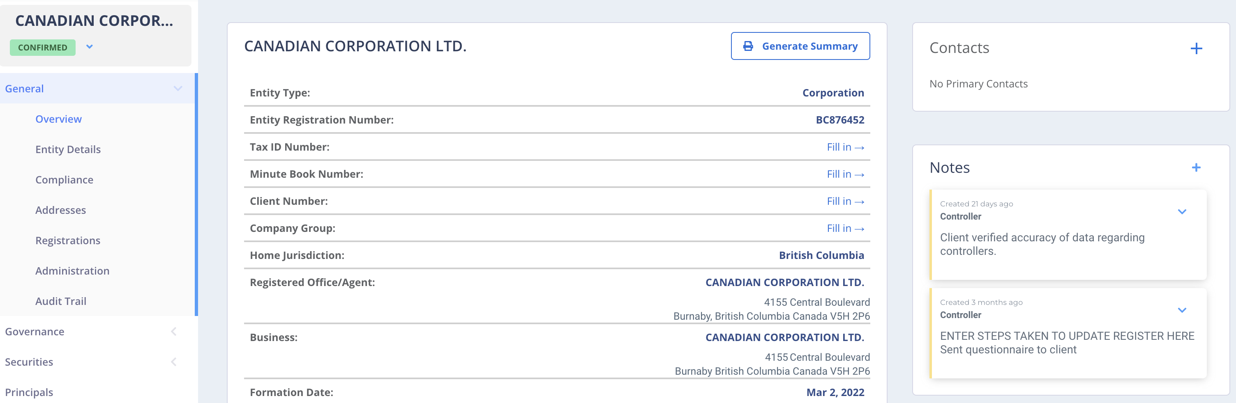
Task: Open the Principals sidebar item
Action: [29, 392]
